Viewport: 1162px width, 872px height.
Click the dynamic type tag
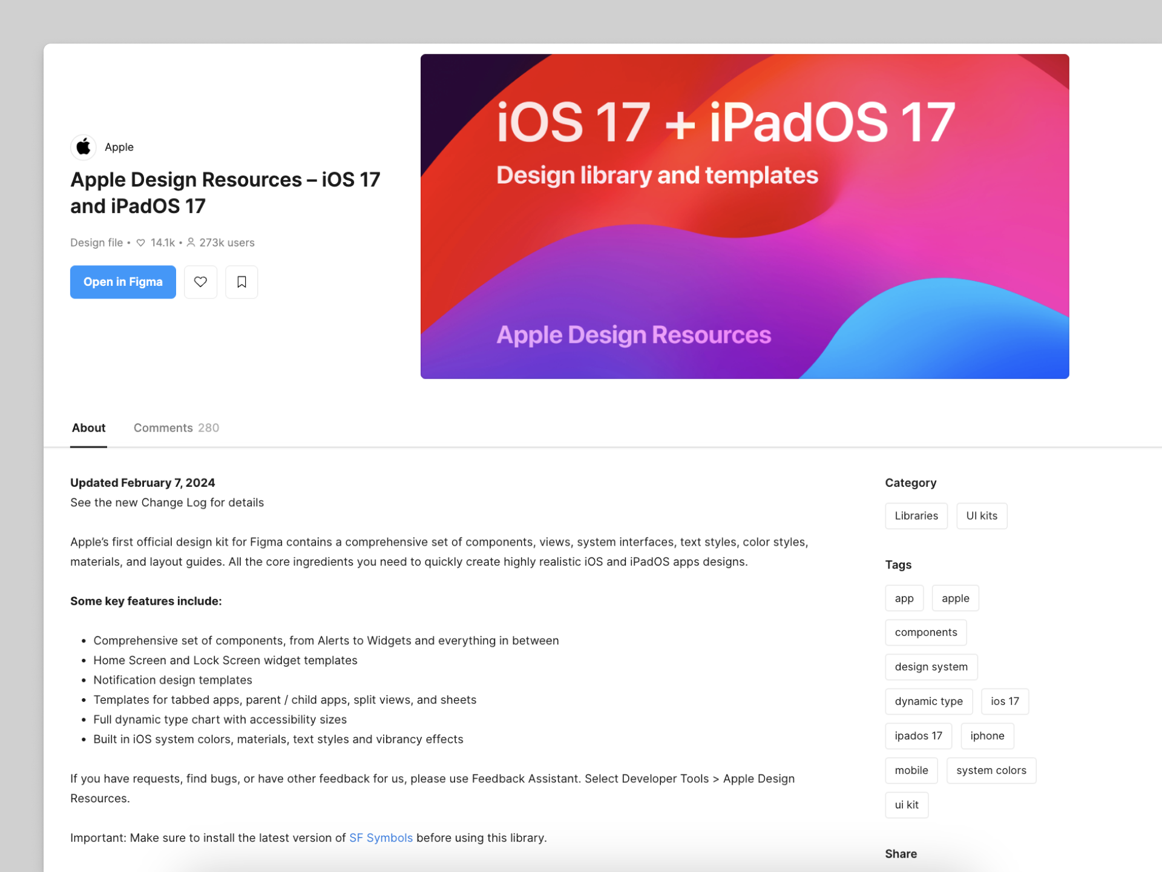point(928,701)
